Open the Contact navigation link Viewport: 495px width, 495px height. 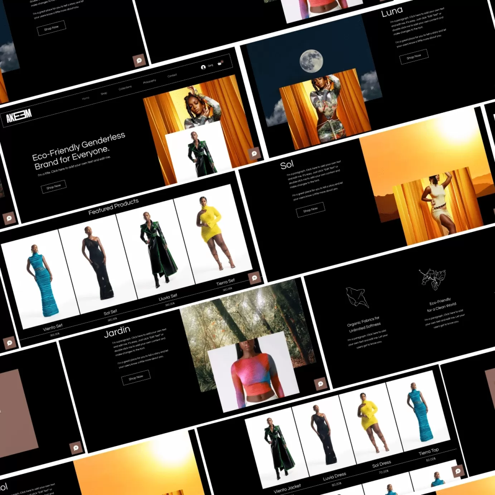(172, 76)
